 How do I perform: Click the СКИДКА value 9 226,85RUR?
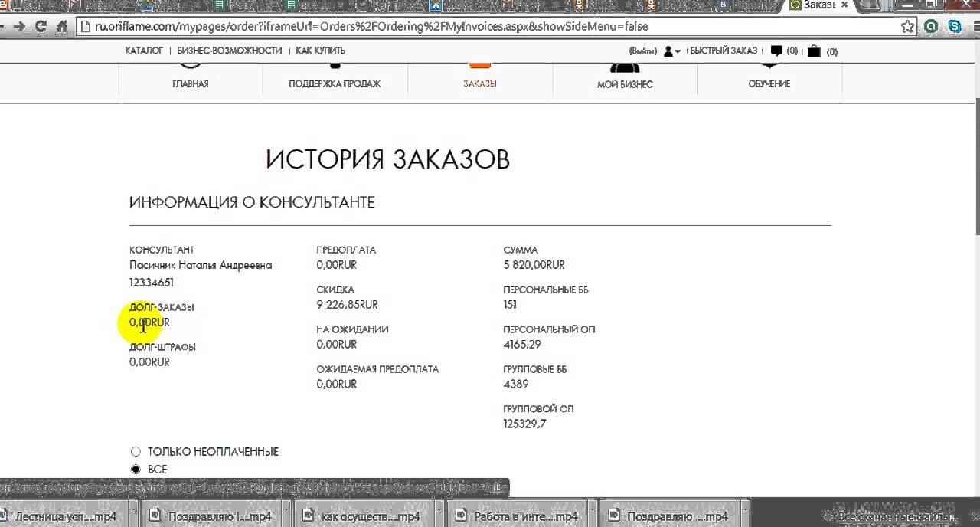tap(347, 305)
